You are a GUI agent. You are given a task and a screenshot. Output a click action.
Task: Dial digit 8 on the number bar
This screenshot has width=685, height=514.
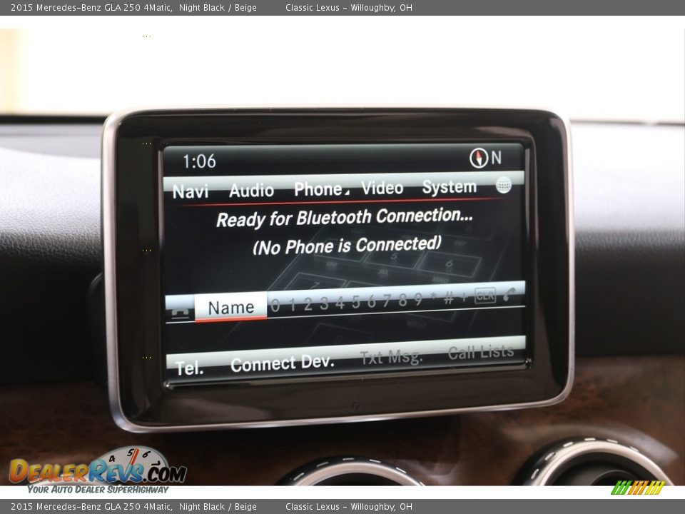pos(402,300)
